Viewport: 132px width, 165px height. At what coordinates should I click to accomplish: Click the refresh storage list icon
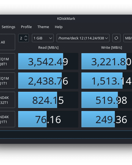116,38
